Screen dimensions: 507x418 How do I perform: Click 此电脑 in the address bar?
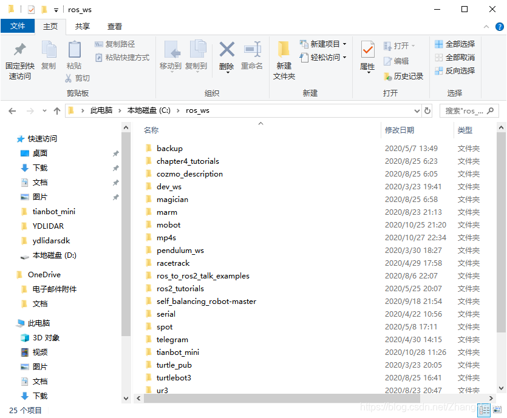[x=101, y=110]
